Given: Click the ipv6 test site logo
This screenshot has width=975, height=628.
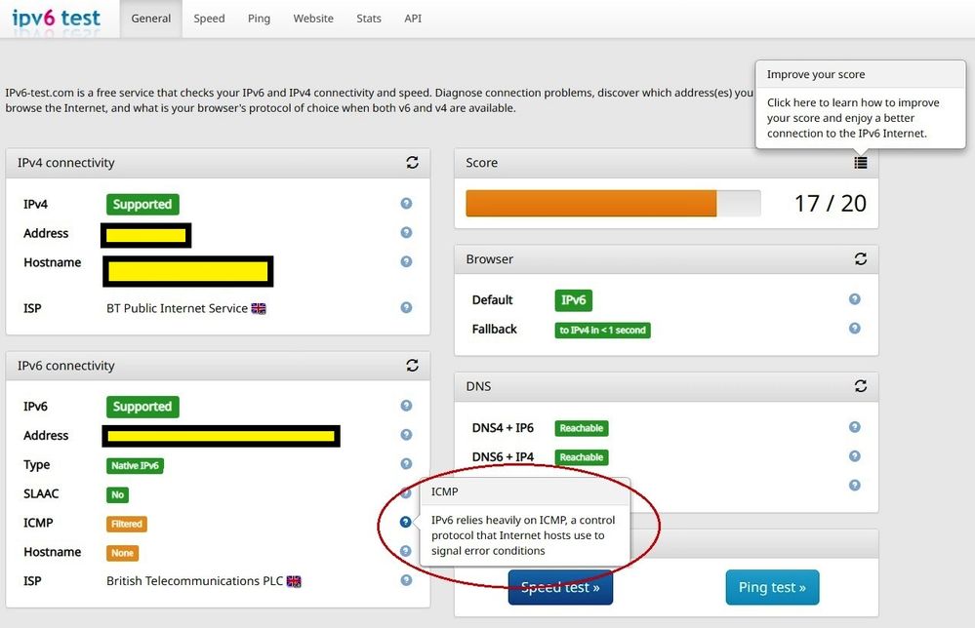Looking at the screenshot, I should click(x=56, y=18).
